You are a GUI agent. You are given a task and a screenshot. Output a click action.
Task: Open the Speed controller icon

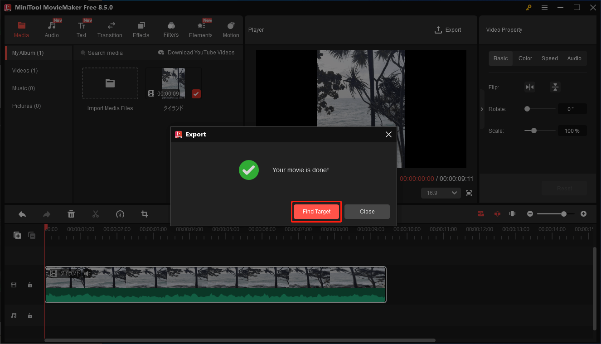(x=120, y=213)
